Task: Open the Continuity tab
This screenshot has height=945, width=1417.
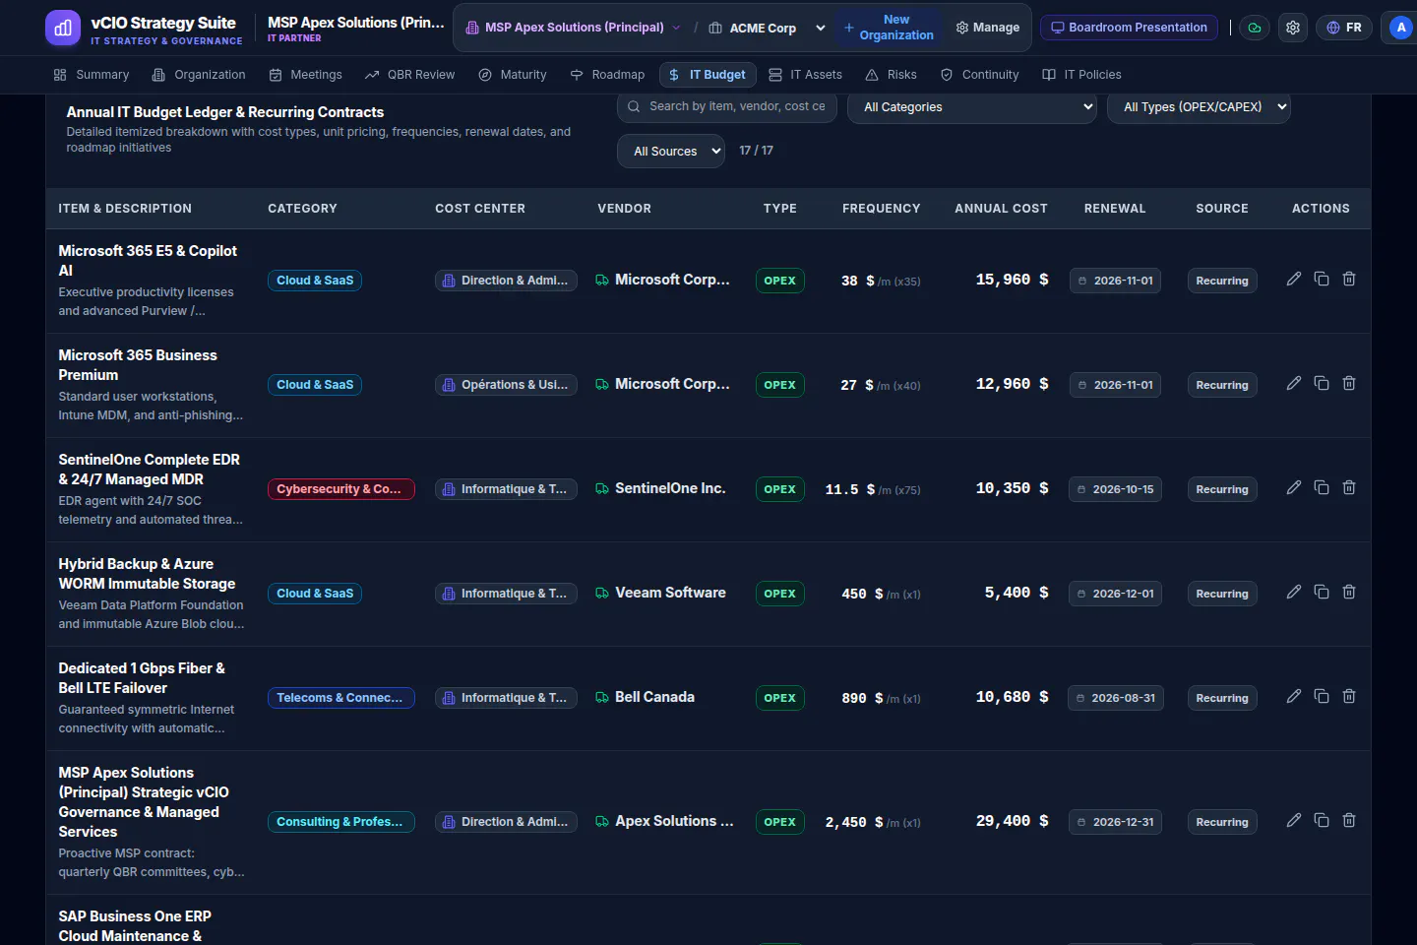Action: coord(980,75)
